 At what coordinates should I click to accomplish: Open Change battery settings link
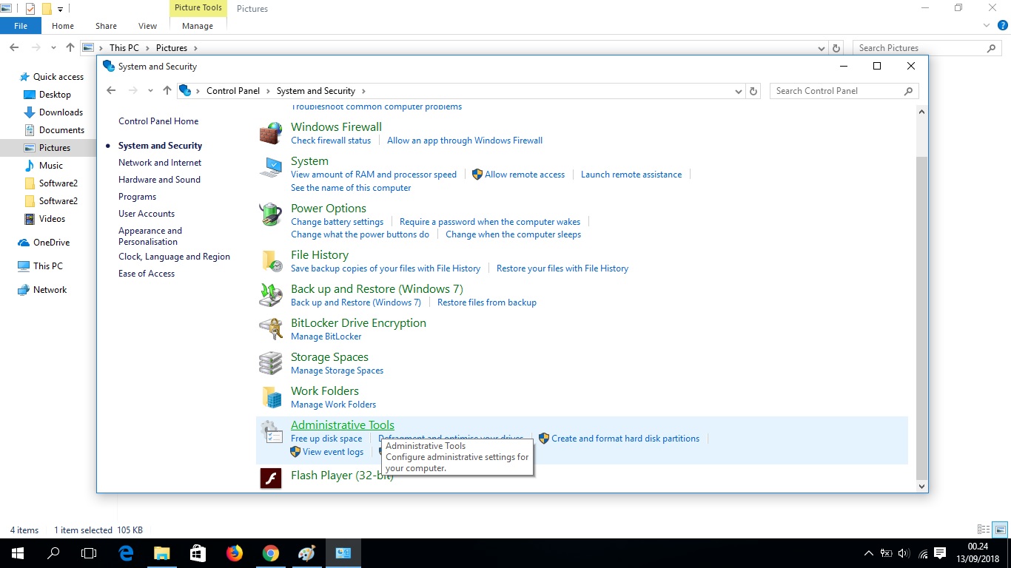[337, 222]
